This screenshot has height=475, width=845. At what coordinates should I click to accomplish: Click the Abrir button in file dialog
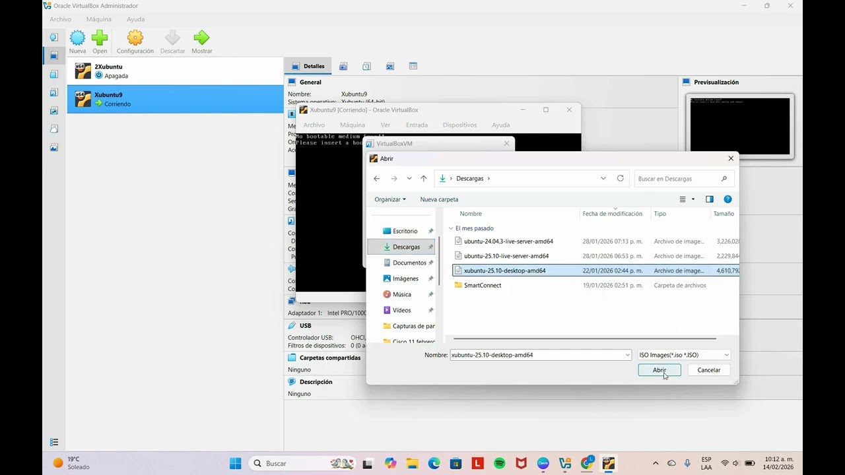point(659,370)
